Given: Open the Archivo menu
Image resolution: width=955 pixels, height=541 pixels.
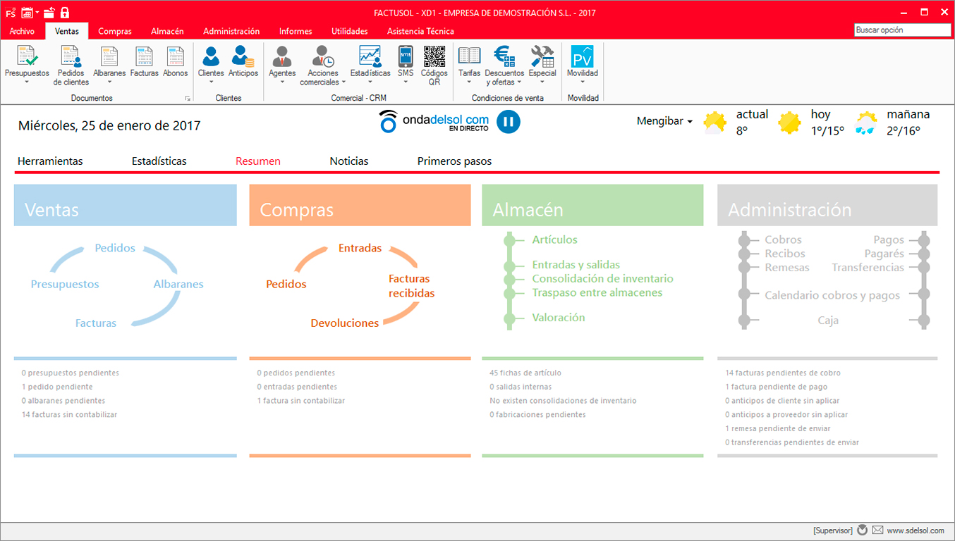Looking at the screenshot, I should (22, 31).
